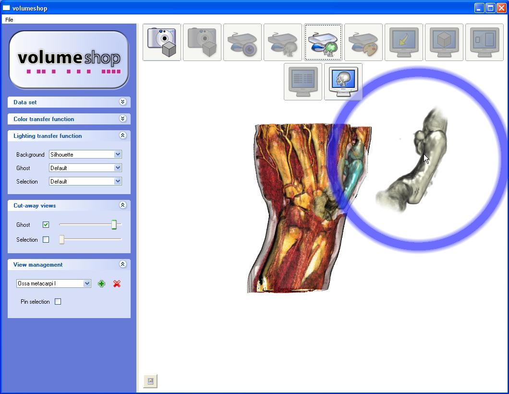Toggle the Ghost cut-away checkbox

point(46,224)
